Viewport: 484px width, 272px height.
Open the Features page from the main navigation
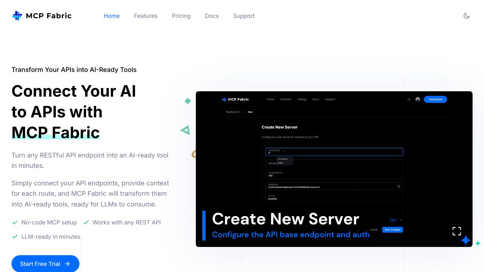pos(146,16)
